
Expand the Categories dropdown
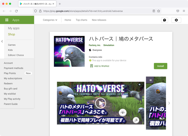(x=50, y=20)
